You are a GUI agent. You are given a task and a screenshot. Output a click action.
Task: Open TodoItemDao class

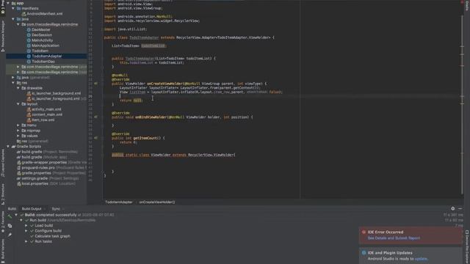(43, 62)
